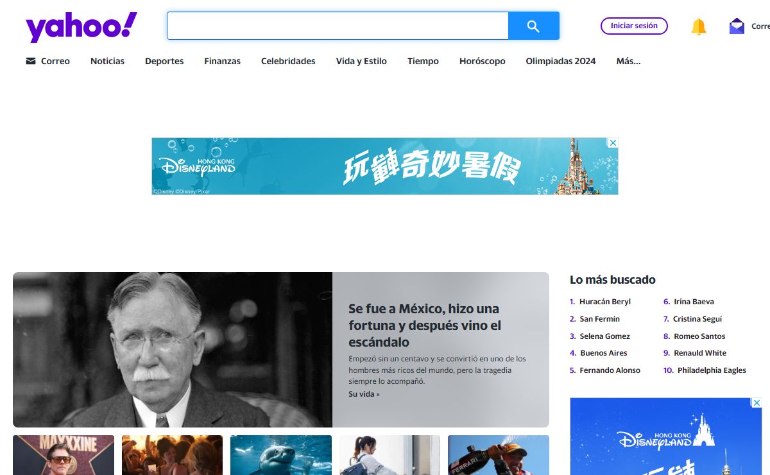This screenshot has width=770, height=475.
Task: Open the old man portrait featured image
Action: [x=173, y=350]
